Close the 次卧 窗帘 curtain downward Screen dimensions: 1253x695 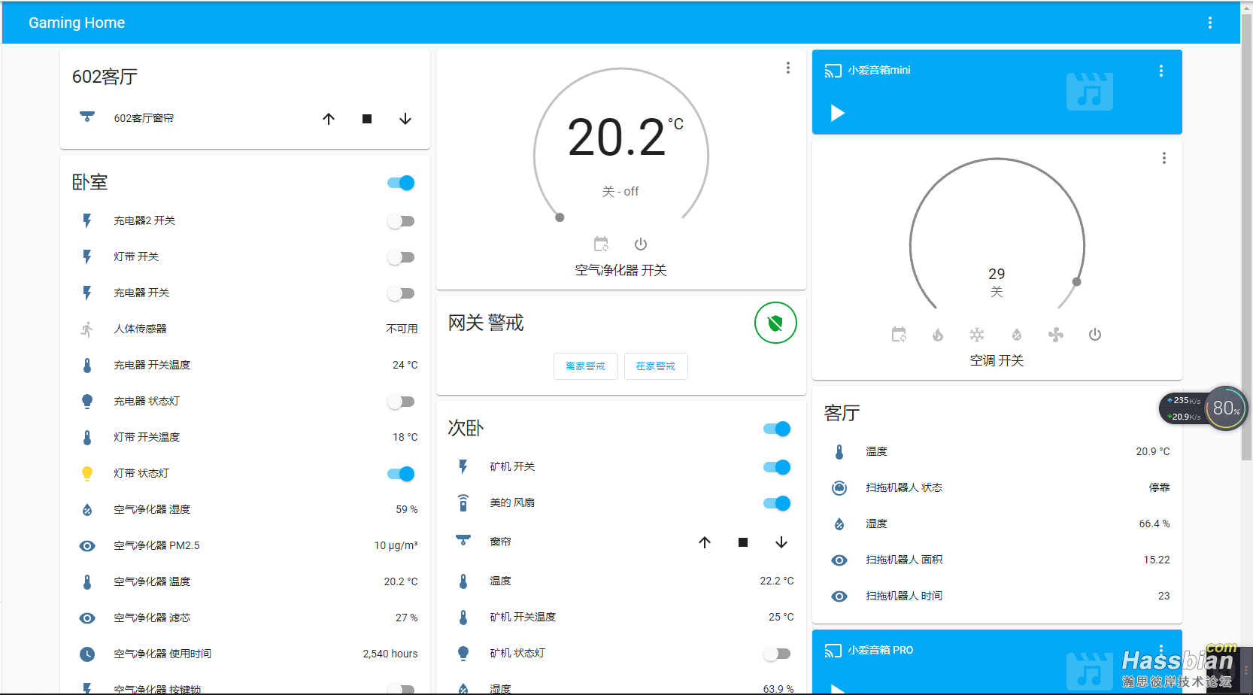(781, 542)
